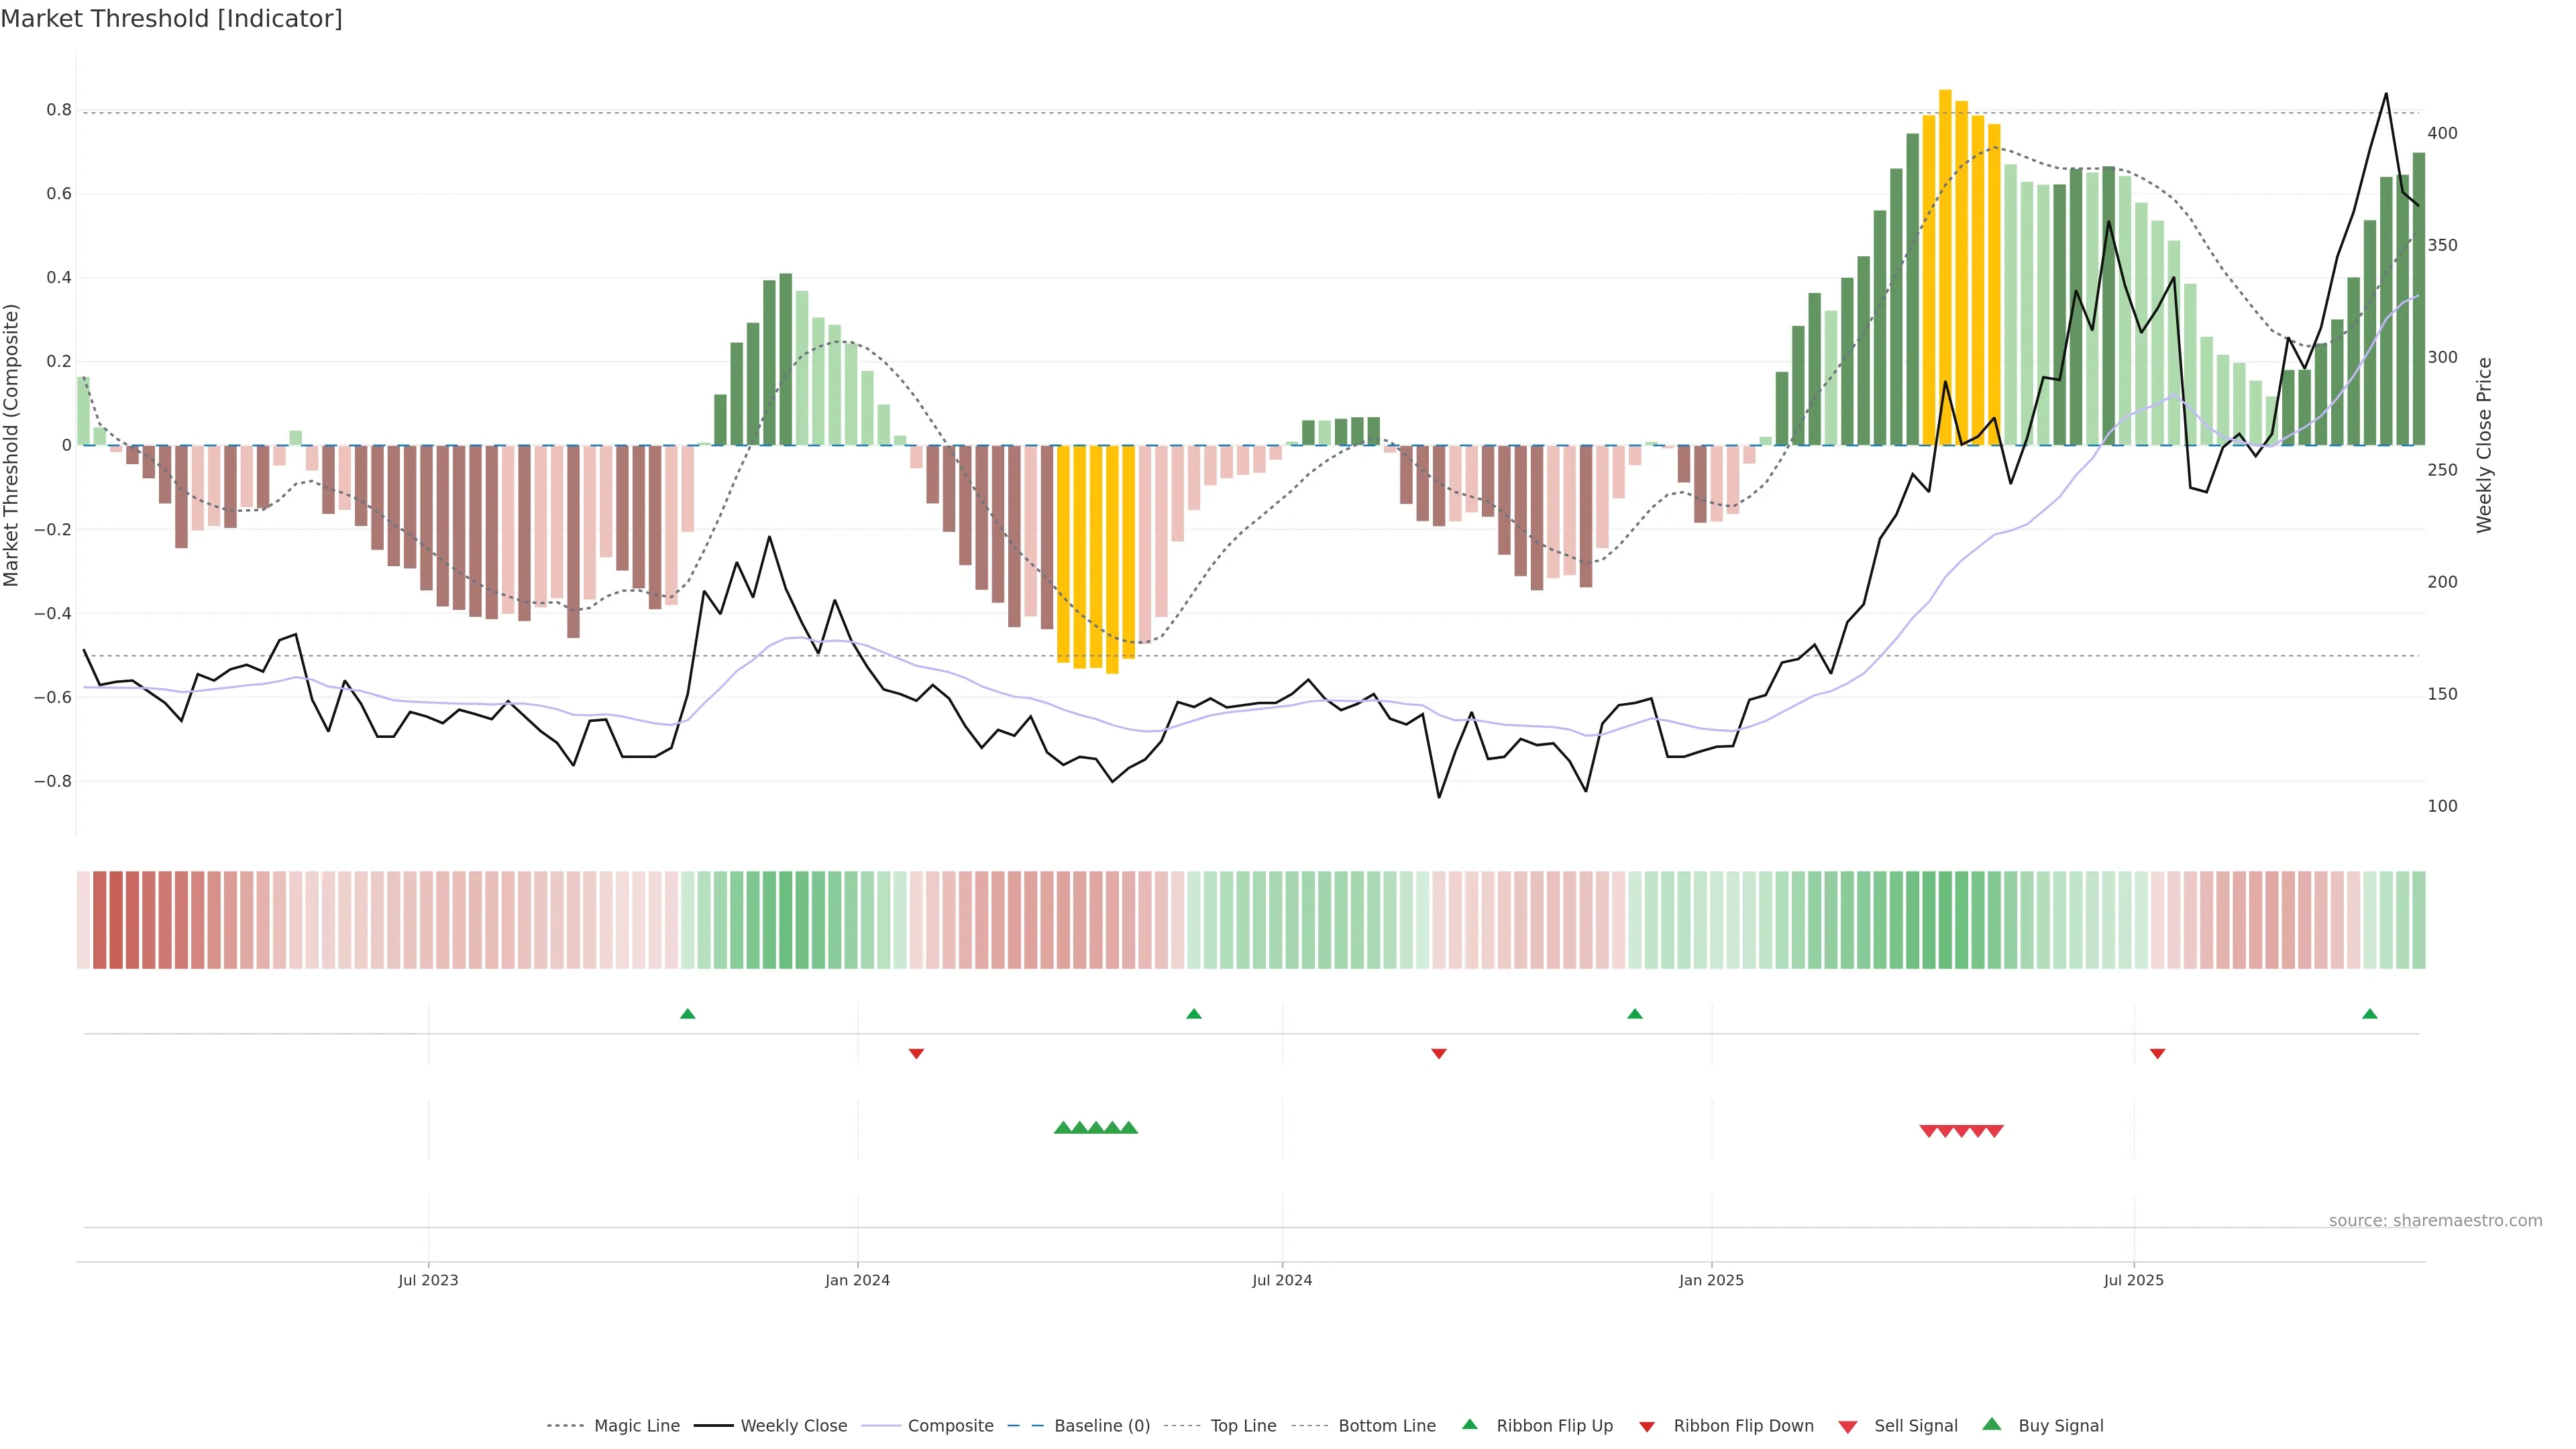Toggle Baseline (0) legend entry

point(1101,1426)
